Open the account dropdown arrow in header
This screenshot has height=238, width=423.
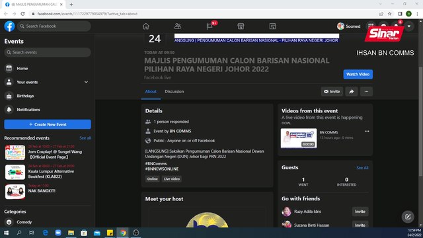[409, 26]
